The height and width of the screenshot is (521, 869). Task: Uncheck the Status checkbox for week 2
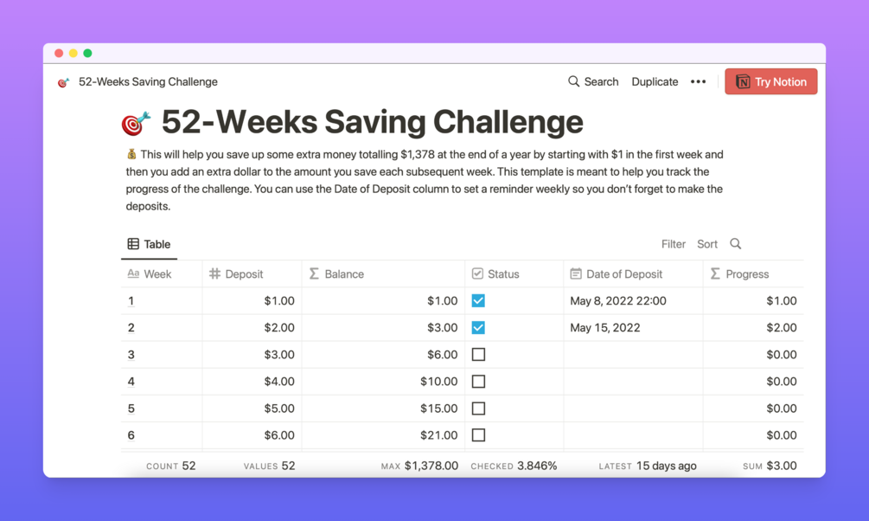click(478, 328)
